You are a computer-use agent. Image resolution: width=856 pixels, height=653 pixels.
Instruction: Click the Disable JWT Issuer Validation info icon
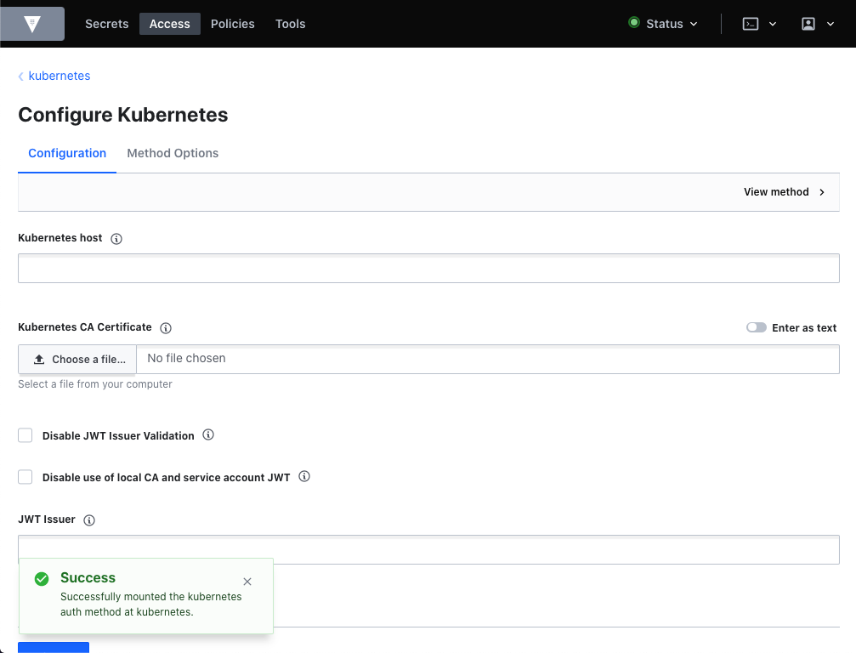(207, 434)
